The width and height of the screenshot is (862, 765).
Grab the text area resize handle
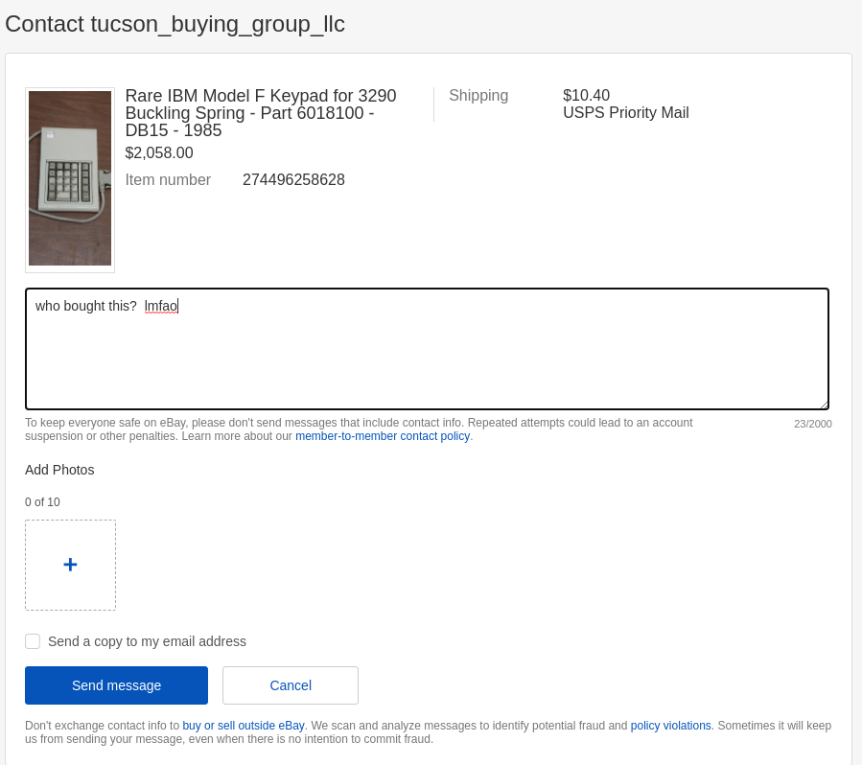pos(823,405)
